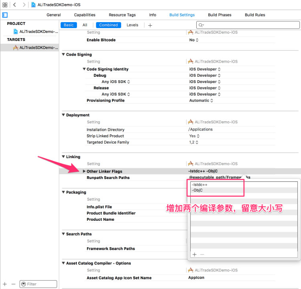
Task: Toggle the project navigator sidebar icon
Action: (x=5, y=15)
